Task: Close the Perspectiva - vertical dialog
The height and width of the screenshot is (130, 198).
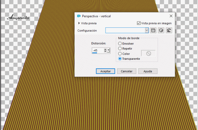Action: point(171,16)
